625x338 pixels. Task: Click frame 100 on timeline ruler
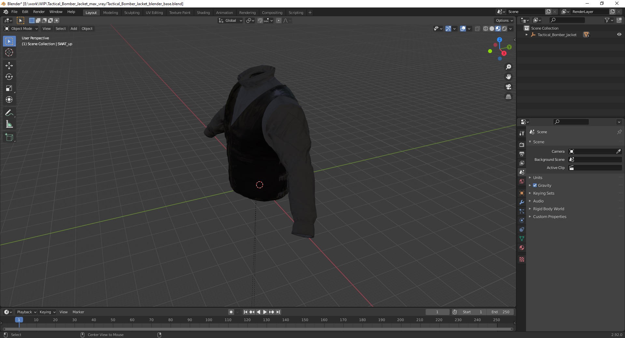coord(209,320)
